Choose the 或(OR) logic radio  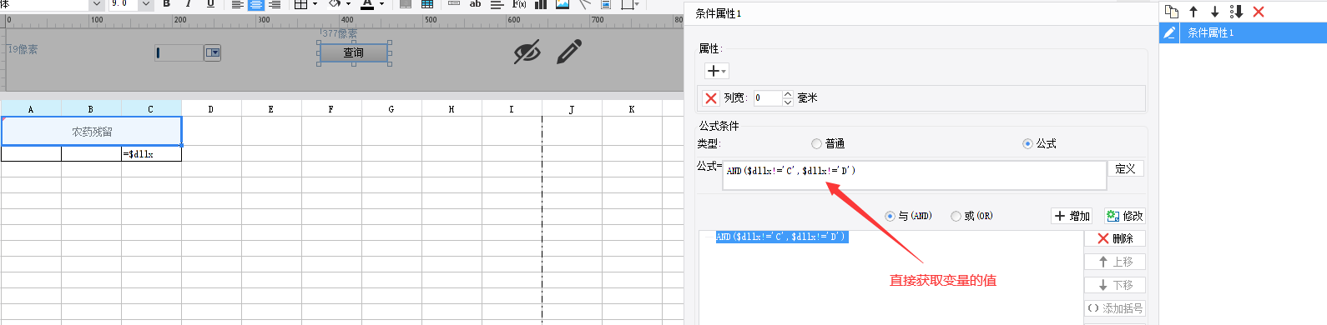click(x=956, y=216)
